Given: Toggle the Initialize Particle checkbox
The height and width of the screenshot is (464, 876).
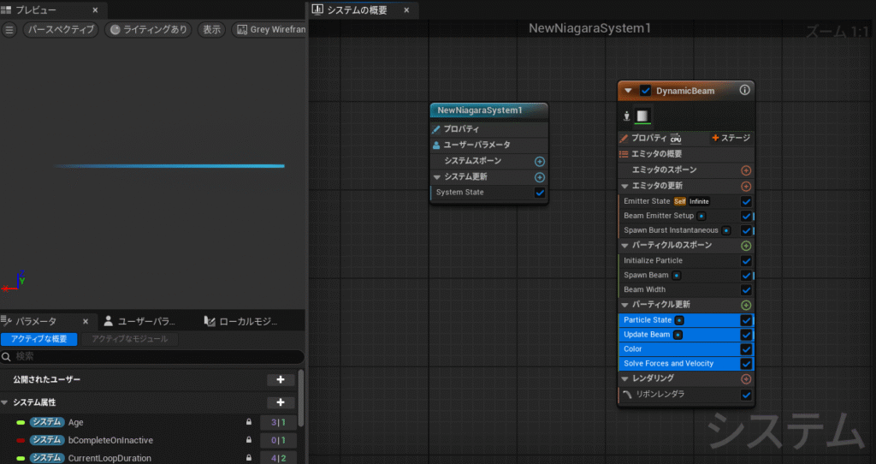Looking at the screenshot, I should (745, 261).
